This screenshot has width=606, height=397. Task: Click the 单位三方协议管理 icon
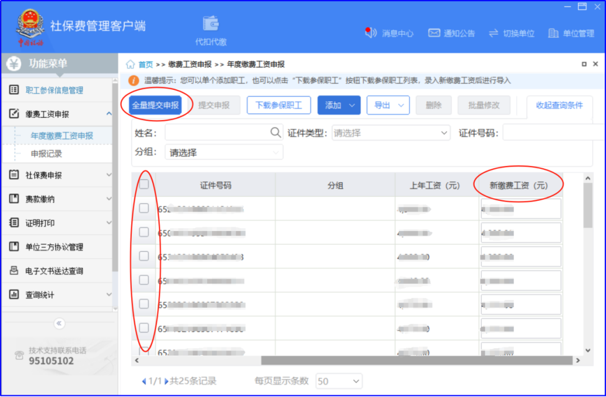[x=14, y=246]
